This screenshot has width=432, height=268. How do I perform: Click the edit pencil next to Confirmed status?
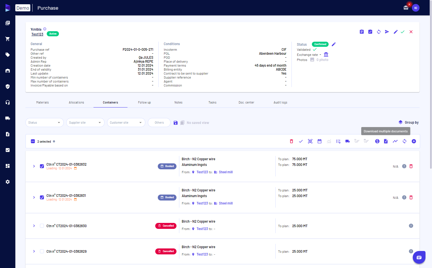coord(334,44)
